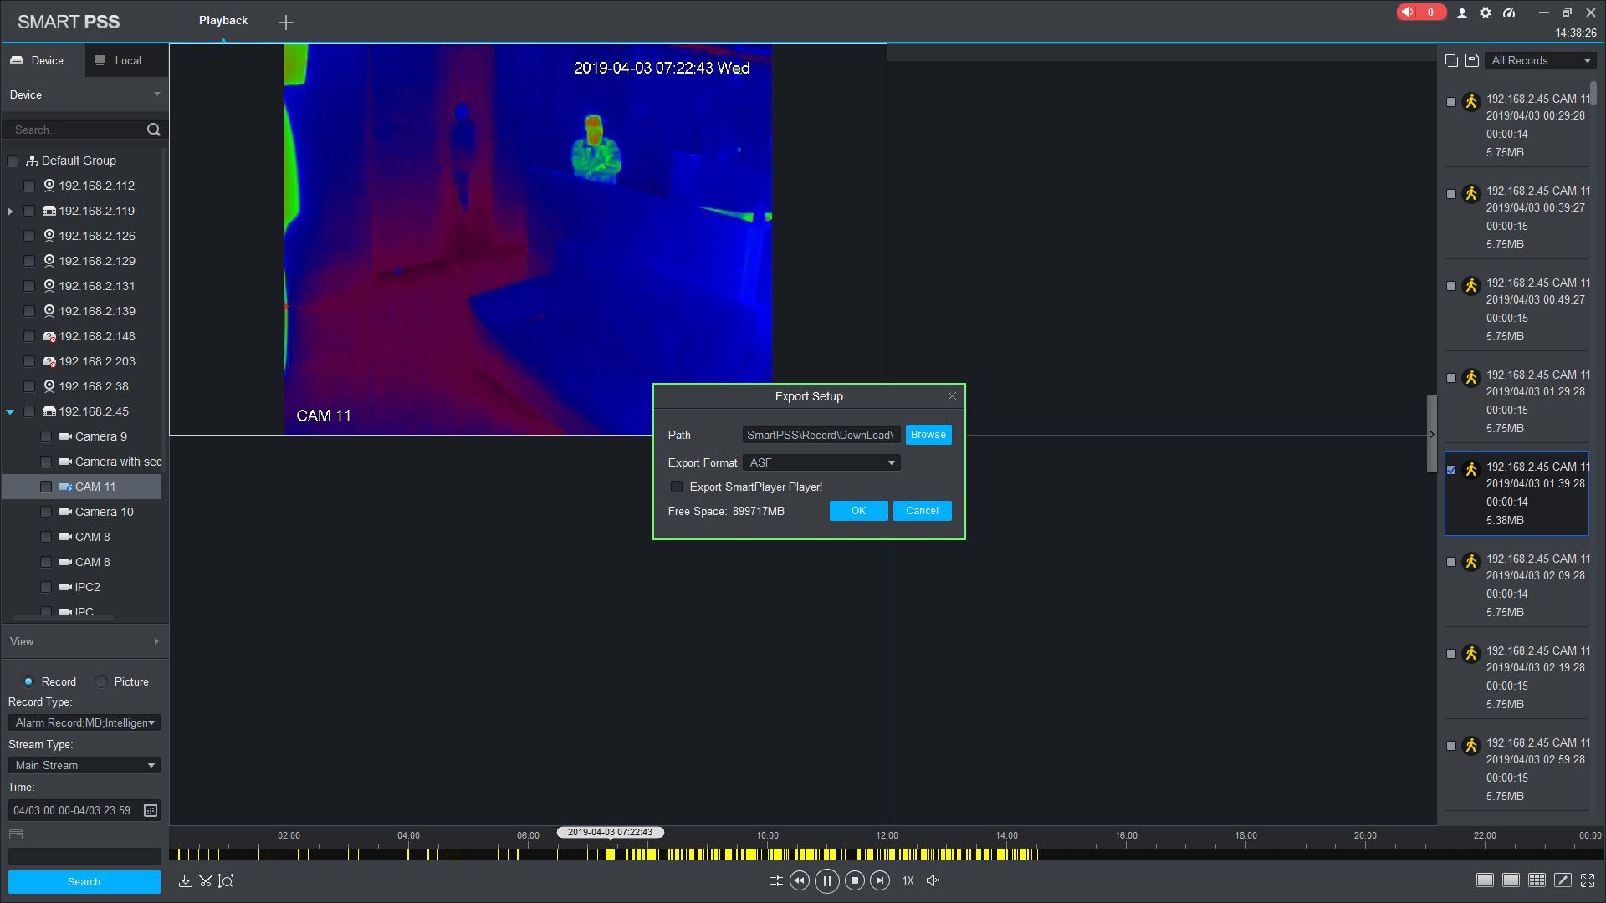
Task: Click the scissors clip tool icon
Action: (206, 880)
